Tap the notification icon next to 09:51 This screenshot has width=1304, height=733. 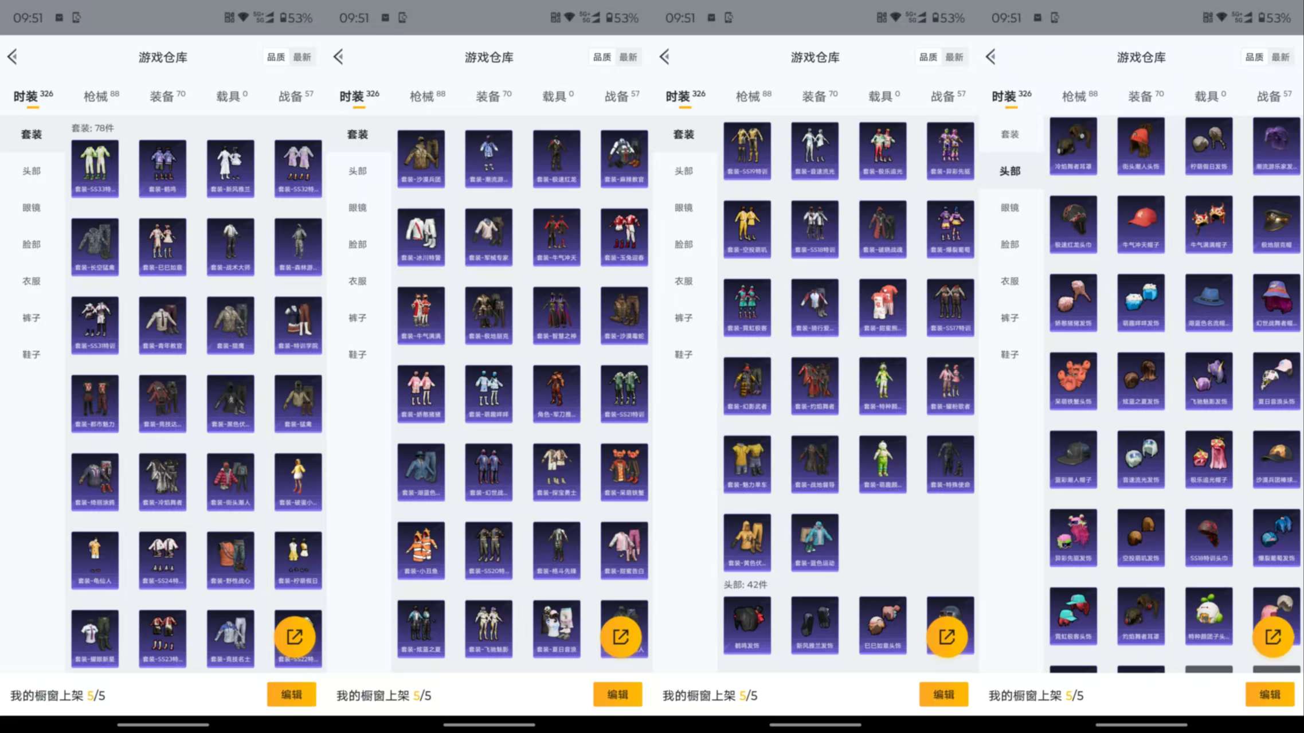pos(60,18)
